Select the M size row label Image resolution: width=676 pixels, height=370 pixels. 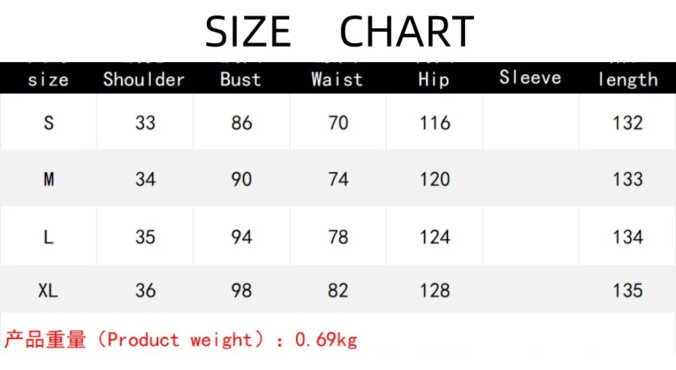coord(49,179)
